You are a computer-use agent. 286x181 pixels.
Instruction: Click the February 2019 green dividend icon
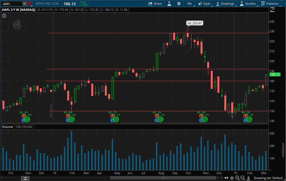(x=249, y=119)
